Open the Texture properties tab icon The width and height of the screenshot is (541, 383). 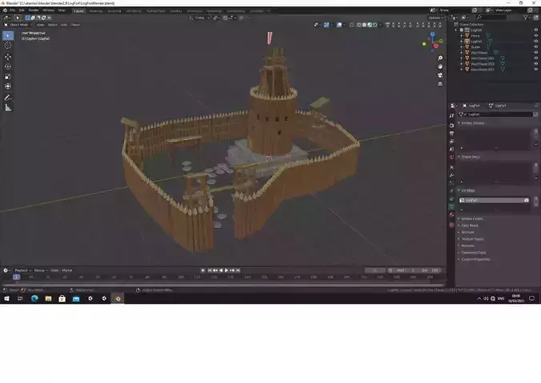(451, 225)
